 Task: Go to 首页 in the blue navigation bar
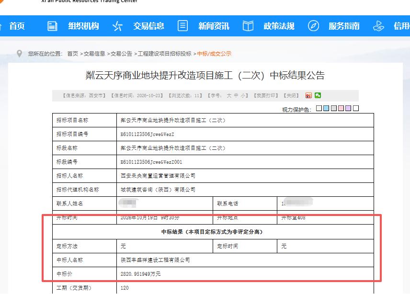point(17,26)
